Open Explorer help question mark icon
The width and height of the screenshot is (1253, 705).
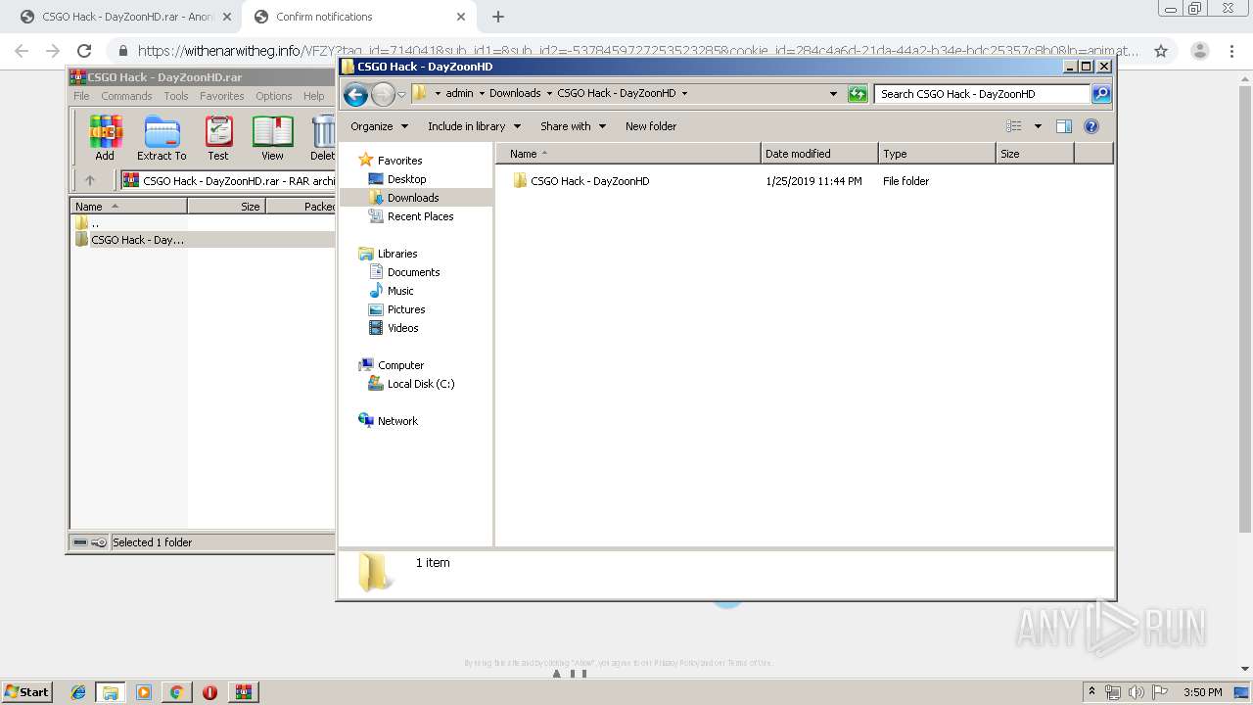(x=1091, y=126)
